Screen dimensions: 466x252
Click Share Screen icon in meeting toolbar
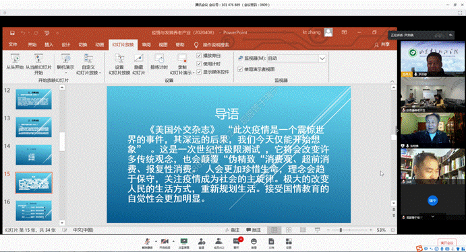[184, 243]
